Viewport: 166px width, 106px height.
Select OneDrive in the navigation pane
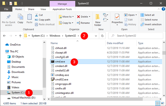click(13, 45)
